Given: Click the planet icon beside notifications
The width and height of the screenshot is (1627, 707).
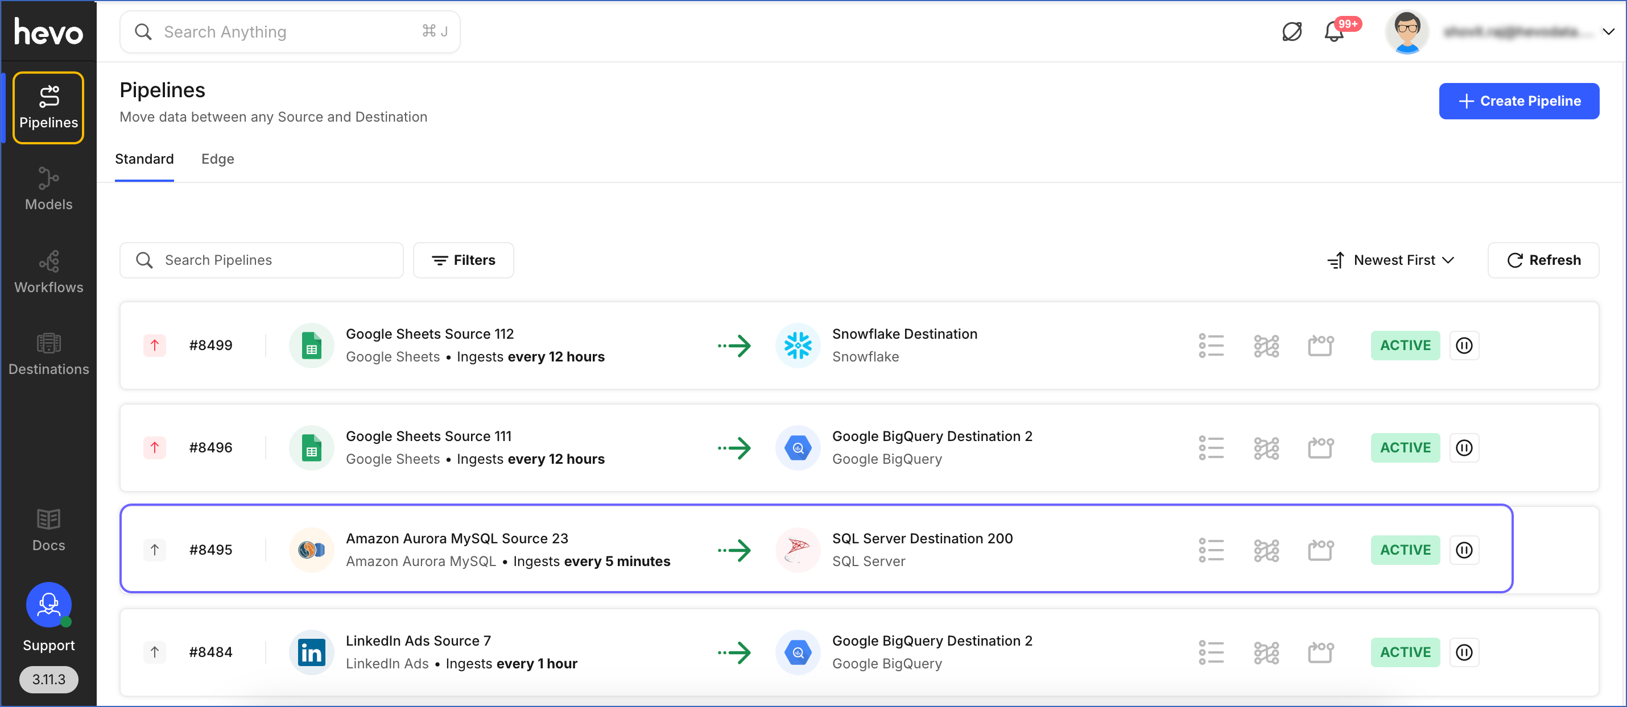Looking at the screenshot, I should click(x=1291, y=32).
